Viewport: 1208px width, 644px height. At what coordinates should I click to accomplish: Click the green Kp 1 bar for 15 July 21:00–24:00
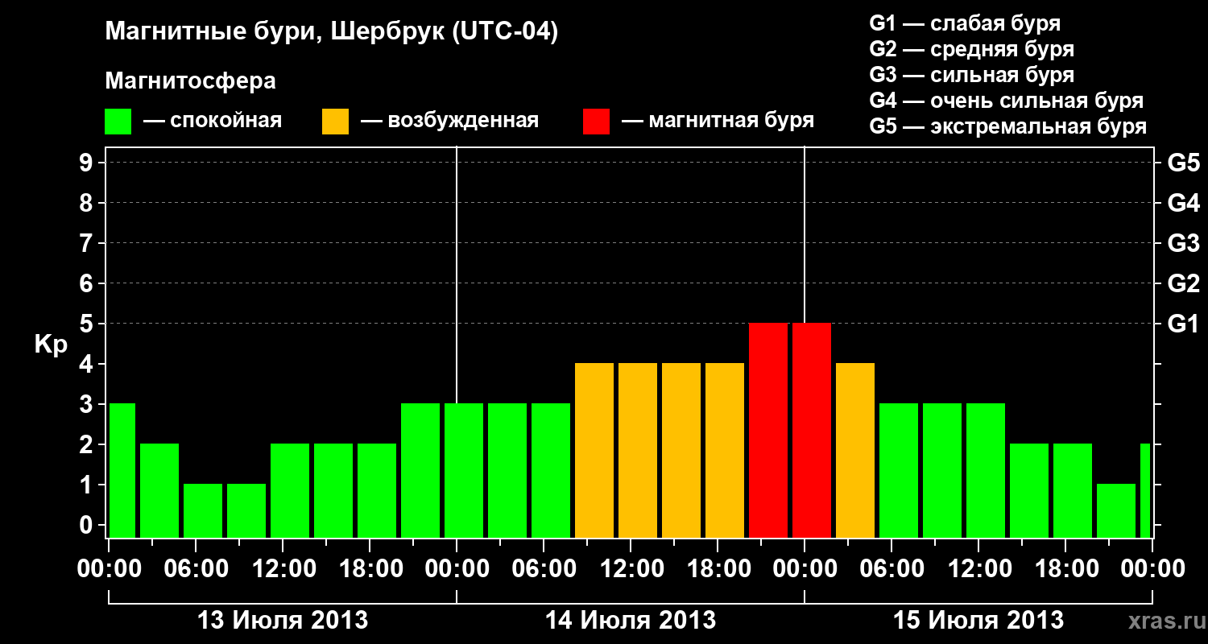pos(1116,510)
